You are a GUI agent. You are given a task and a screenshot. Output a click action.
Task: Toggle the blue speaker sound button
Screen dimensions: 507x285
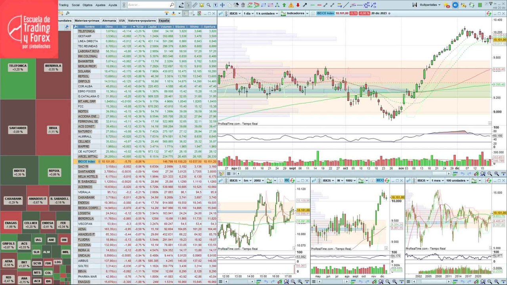[455, 5]
